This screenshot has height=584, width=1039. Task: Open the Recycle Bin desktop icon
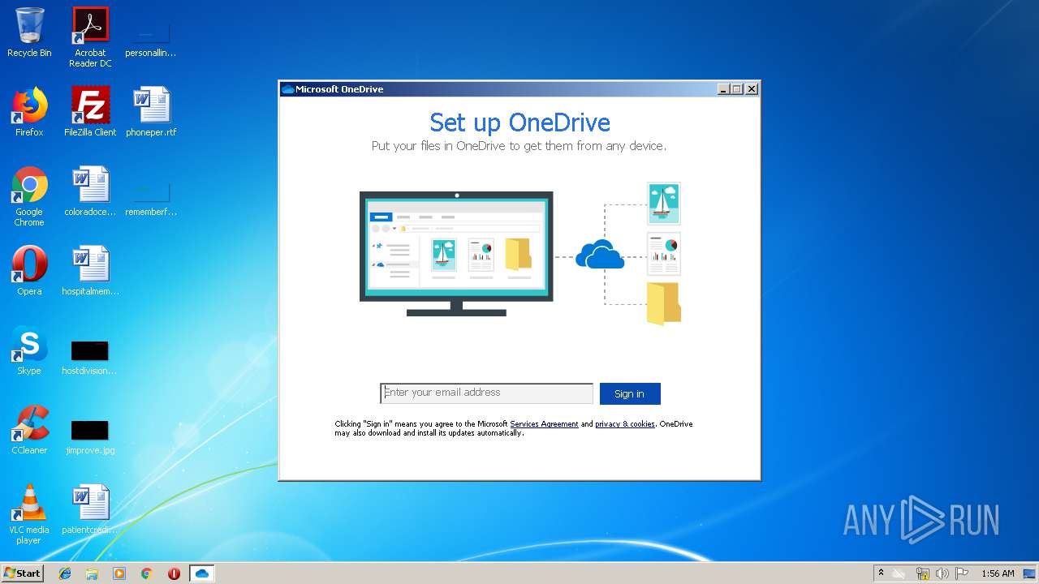[x=29, y=32]
